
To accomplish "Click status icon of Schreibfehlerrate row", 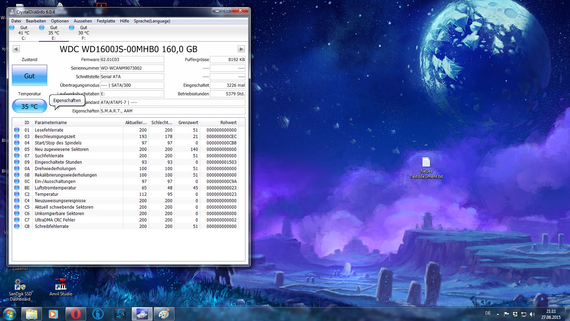I will 17,226.
